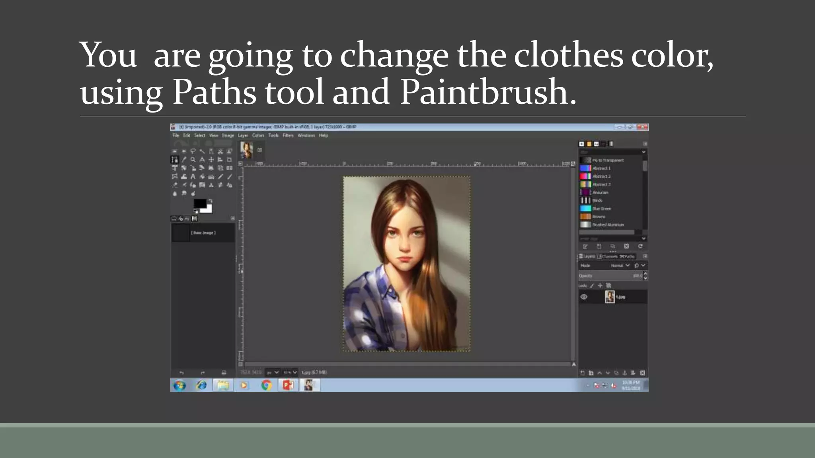Delete the layer using bottom-right icon

point(642,373)
